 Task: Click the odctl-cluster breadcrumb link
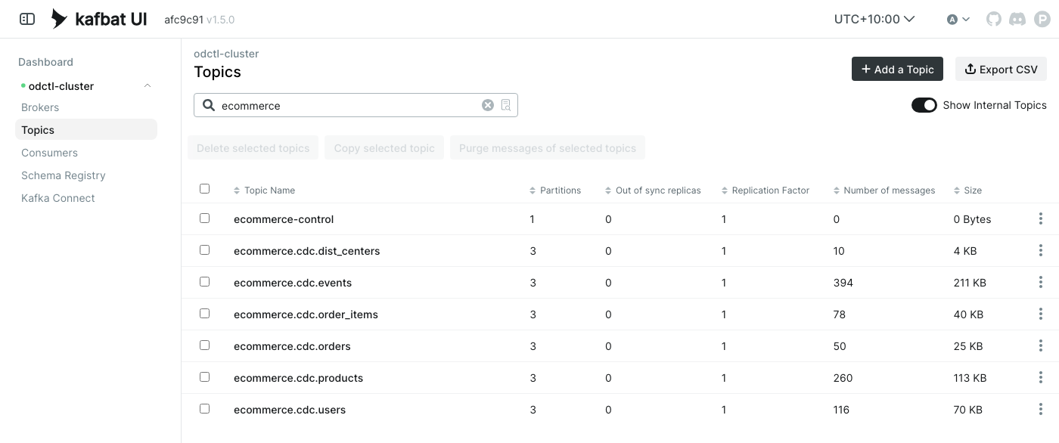[x=226, y=54]
